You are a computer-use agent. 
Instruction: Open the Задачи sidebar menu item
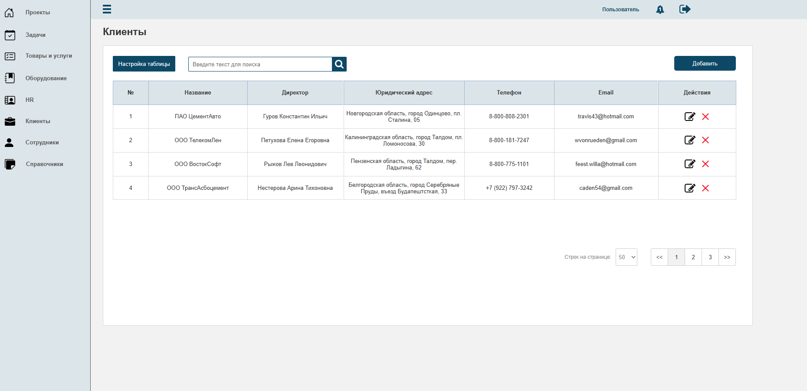[x=36, y=35]
